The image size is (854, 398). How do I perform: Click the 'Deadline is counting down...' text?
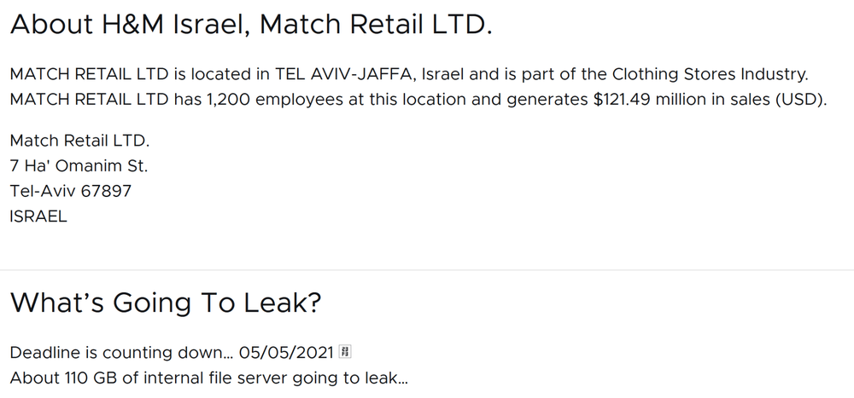pos(122,352)
